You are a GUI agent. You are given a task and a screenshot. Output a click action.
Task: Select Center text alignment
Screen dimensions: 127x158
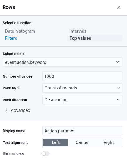coord(82,142)
